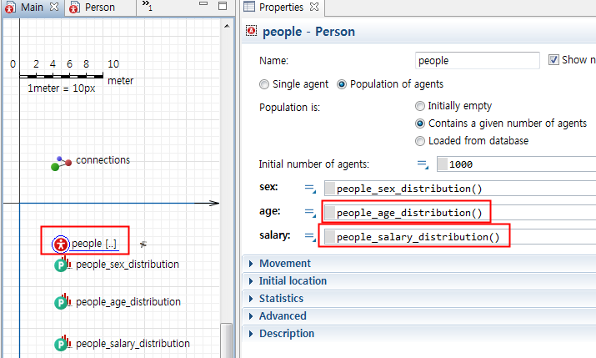Viewport: 596px width, 358px height.
Task: Close the Main editor tab
Action: (x=54, y=7)
